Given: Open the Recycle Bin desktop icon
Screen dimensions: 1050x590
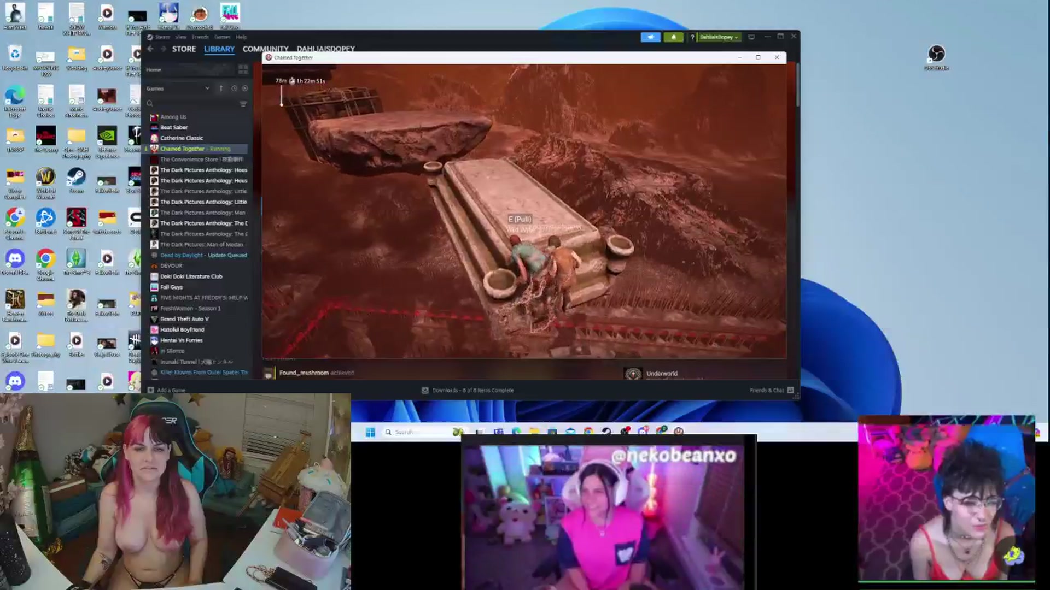Looking at the screenshot, I should coord(15,58).
